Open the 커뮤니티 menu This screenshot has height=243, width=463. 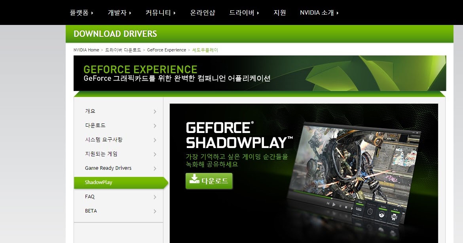point(161,13)
